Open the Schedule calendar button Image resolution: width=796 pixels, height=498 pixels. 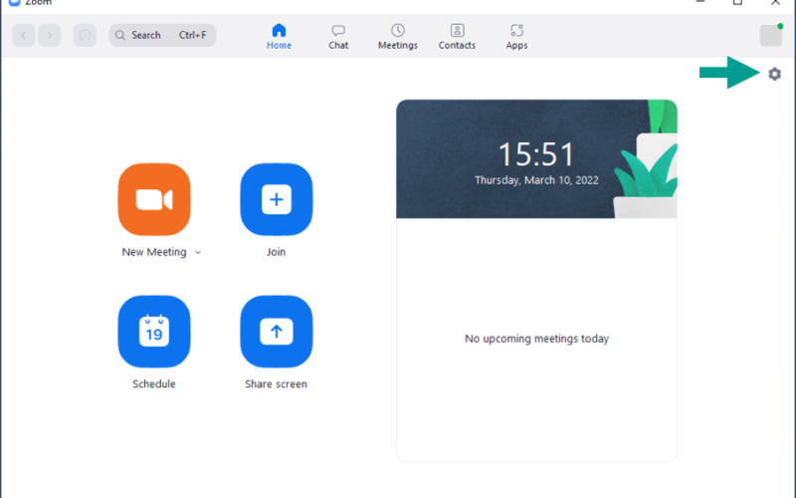pyautogui.click(x=154, y=332)
